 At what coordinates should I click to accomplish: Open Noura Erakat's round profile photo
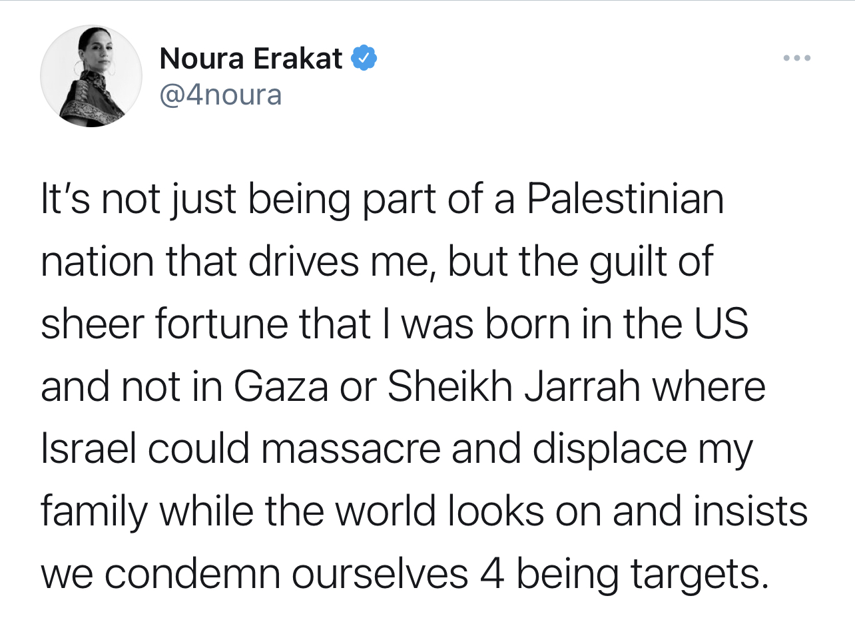tap(91, 76)
